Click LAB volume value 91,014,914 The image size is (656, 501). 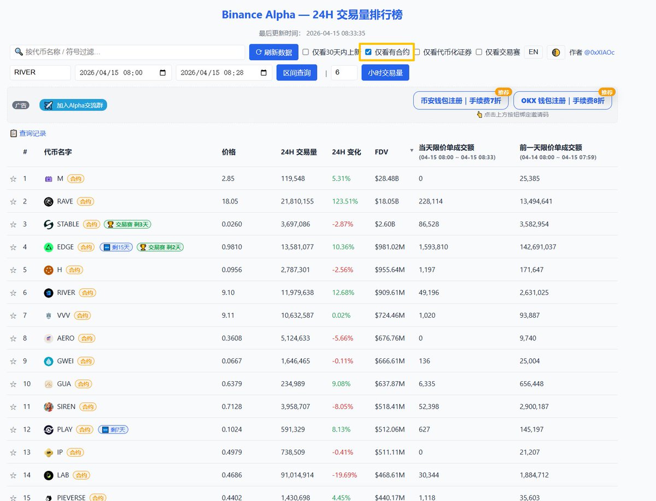tap(297, 475)
